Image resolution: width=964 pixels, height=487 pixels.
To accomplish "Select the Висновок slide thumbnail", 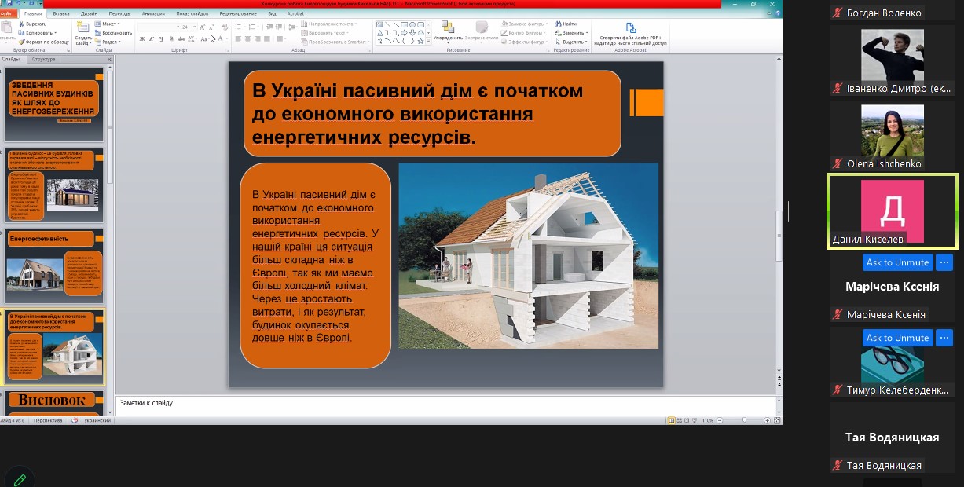I will pos(53,401).
